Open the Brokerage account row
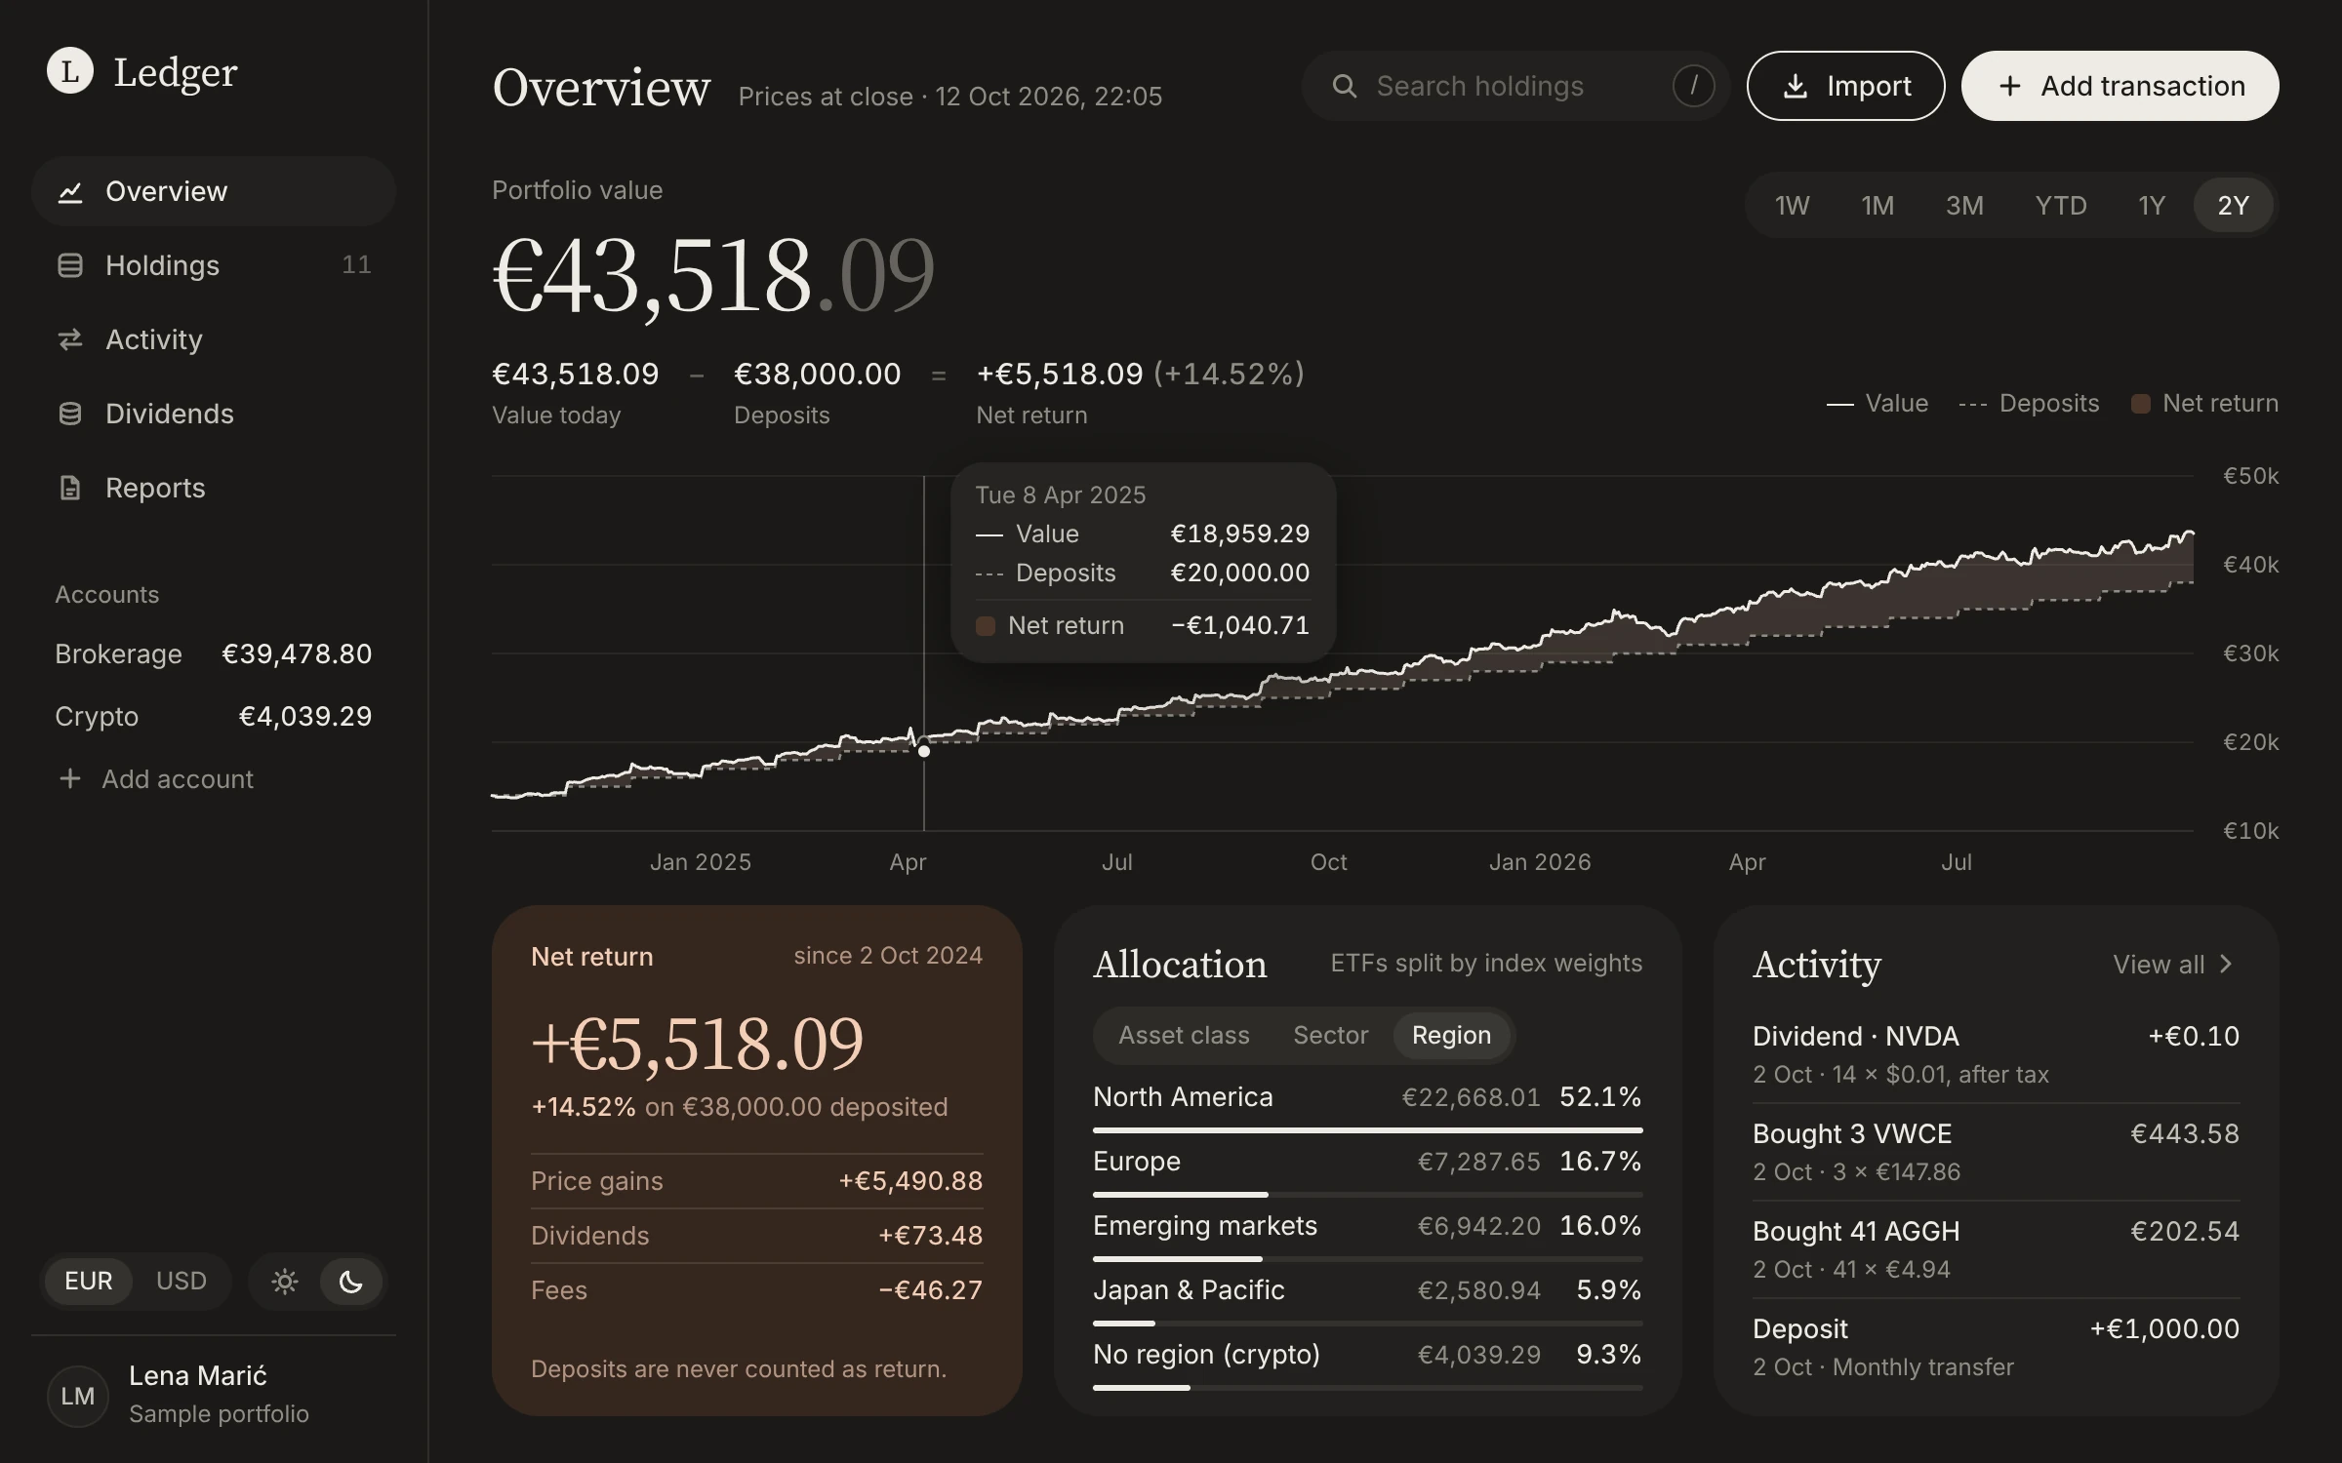The width and height of the screenshot is (2342, 1463). [x=214, y=653]
